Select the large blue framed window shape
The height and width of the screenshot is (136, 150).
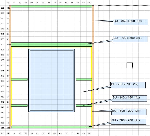coord(52,81)
